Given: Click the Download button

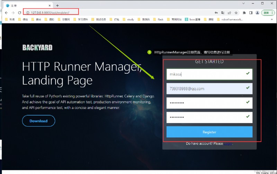Looking at the screenshot, I should click(38, 121).
